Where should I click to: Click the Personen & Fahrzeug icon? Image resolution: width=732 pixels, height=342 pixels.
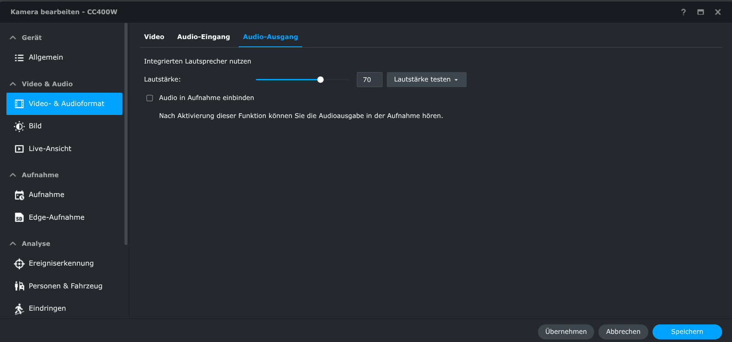19,286
